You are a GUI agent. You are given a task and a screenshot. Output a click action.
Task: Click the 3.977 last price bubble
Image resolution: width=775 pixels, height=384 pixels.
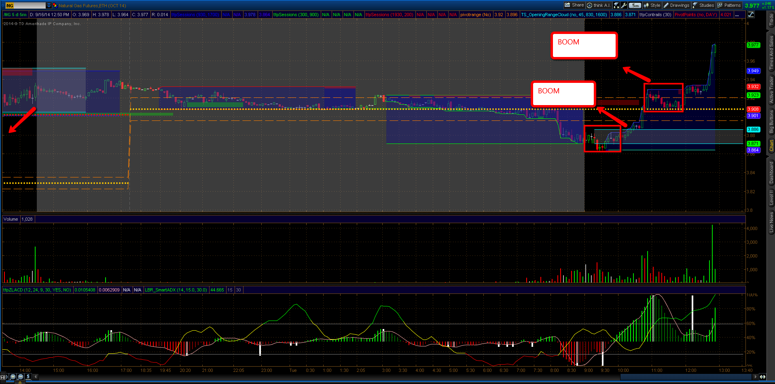click(753, 45)
